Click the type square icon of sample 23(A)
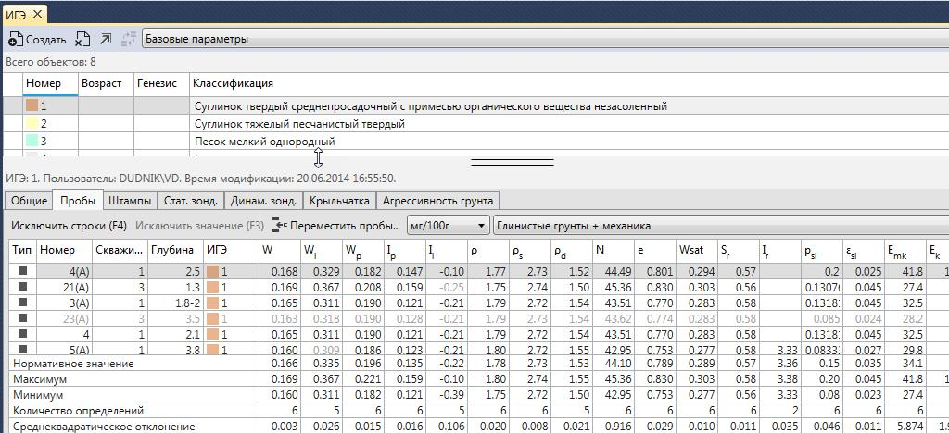 [22, 319]
